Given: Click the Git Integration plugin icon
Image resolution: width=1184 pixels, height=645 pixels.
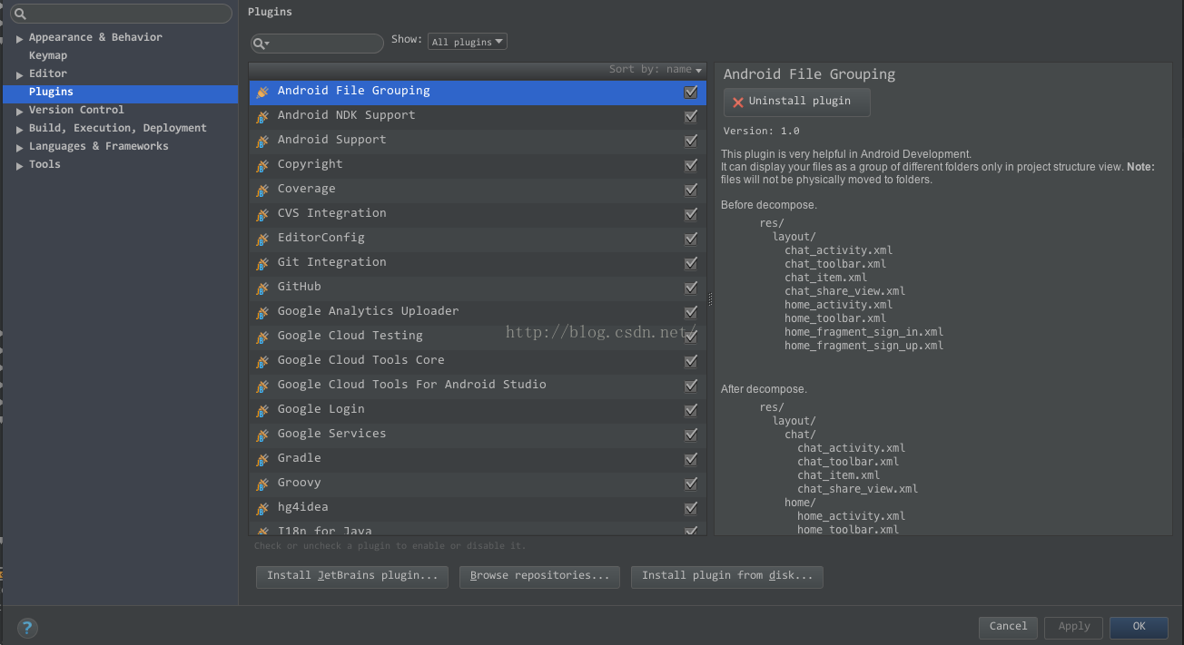Looking at the screenshot, I should pos(262,263).
